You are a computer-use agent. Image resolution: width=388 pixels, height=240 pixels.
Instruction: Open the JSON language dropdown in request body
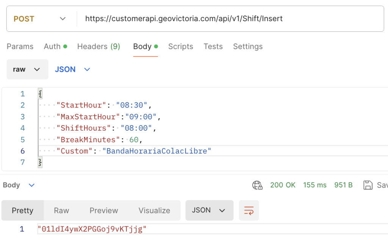click(73, 69)
